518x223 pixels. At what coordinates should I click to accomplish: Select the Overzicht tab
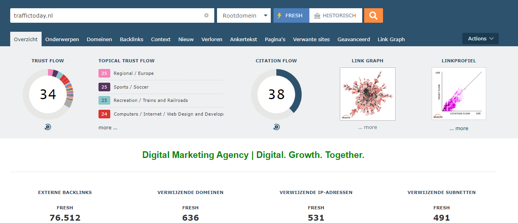point(26,39)
